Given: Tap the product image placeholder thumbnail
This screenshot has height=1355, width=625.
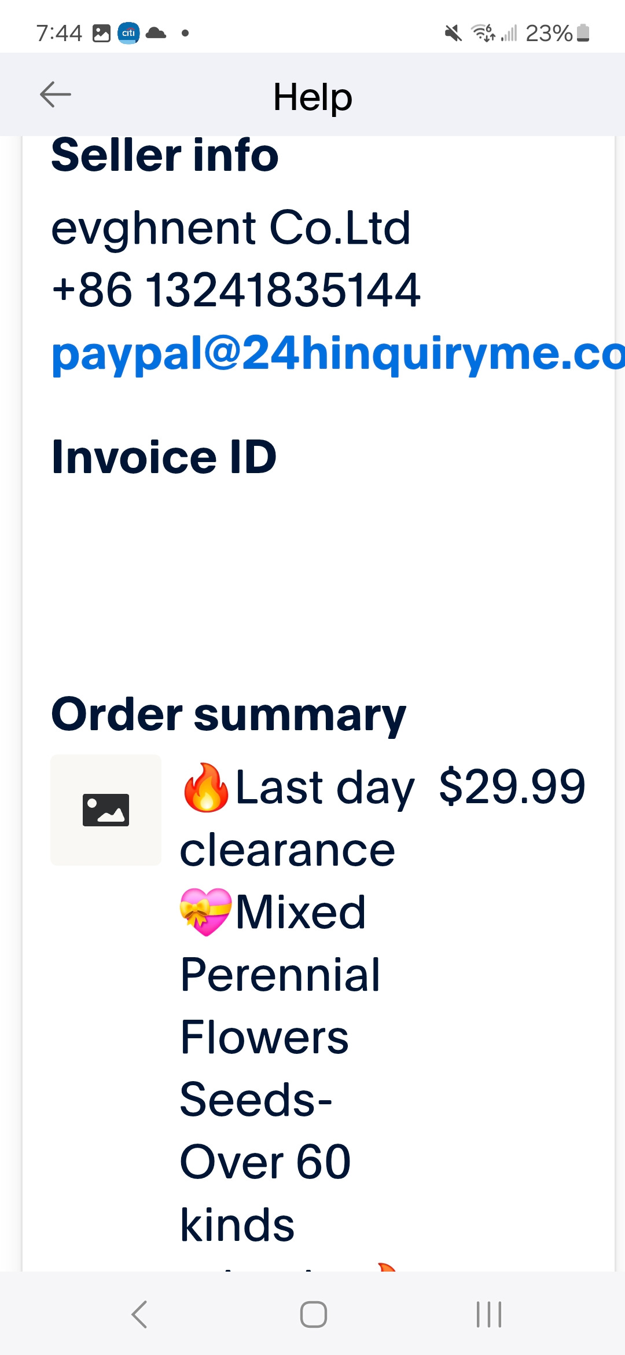Looking at the screenshot, I should [106, 810].
